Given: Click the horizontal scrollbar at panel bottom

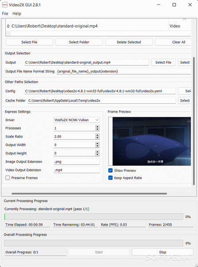Looking at the screenshot, I should pyautogui.click(x=89, y=194).
